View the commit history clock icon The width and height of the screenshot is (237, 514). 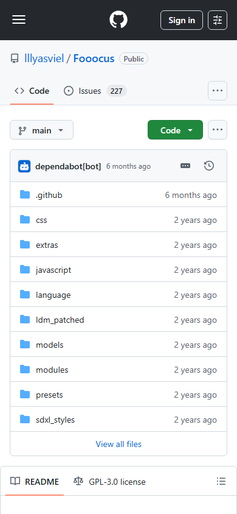point(209,166)
